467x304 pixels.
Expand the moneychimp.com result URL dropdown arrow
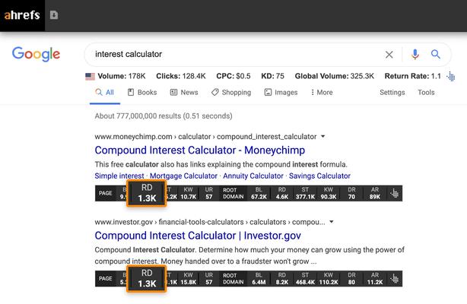coord(322,137)
